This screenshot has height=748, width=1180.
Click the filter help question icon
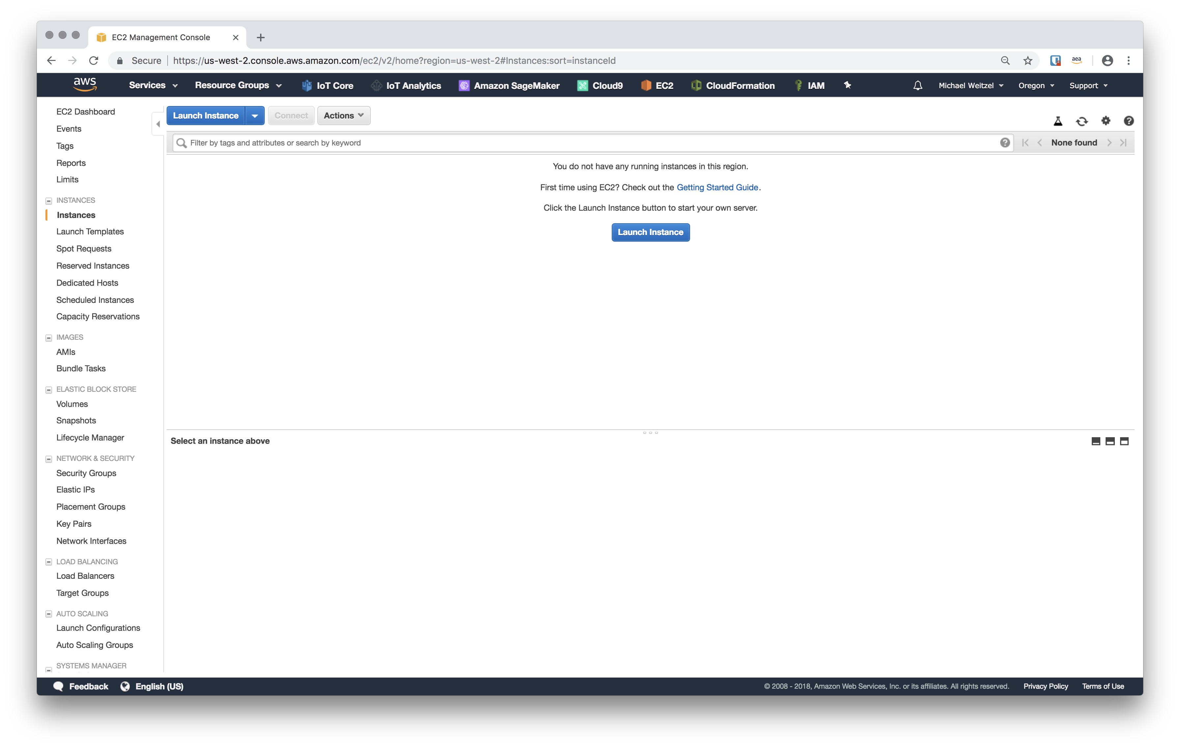pos(1005,143)
